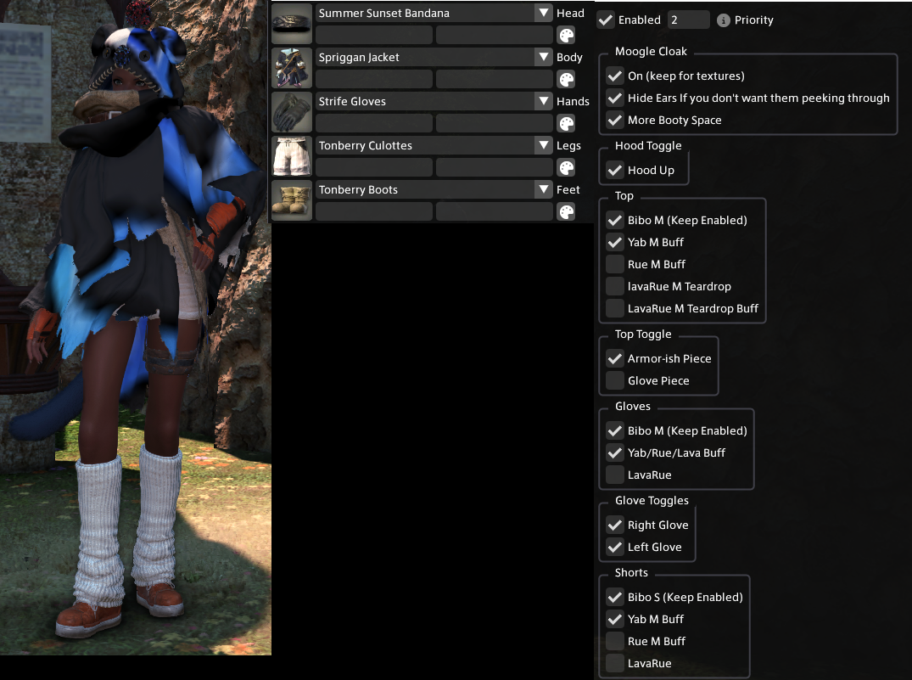
Task: Uncheck Hood Up
Action: click(615, 170)
